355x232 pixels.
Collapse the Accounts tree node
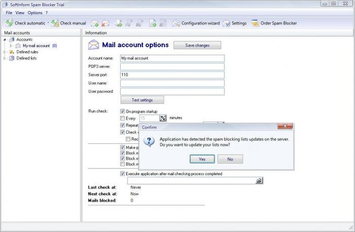pos(5,40)
